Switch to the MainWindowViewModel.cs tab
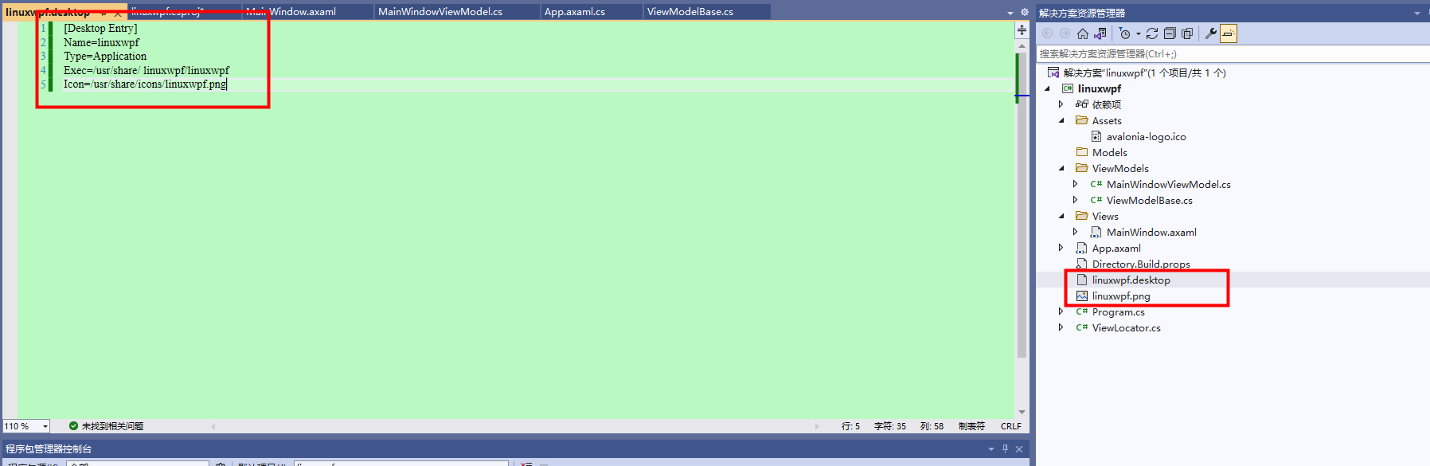1430x466 pixels. point(440,12)
